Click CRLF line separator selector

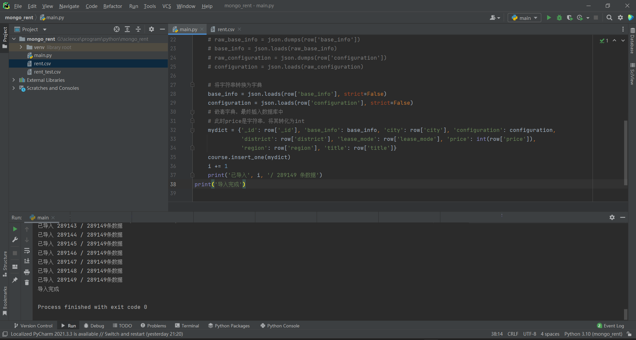(x=513, y=334)
